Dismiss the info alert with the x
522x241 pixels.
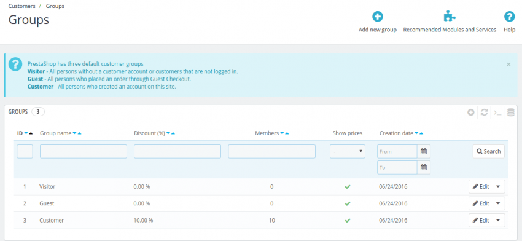pyautogui.click(x=508, y=65)
